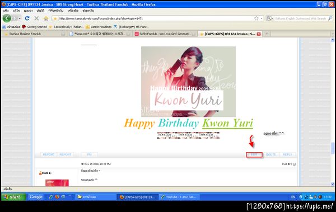Click the EN language indicator in the tray
336x212 pixels.
coord(293,197)
